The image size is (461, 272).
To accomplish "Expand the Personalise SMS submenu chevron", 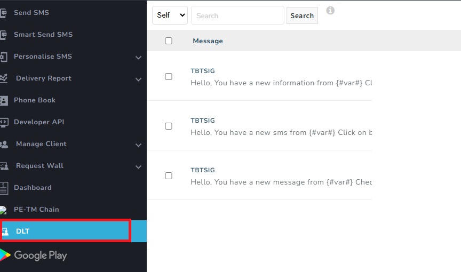I will [x=139, y=58].
